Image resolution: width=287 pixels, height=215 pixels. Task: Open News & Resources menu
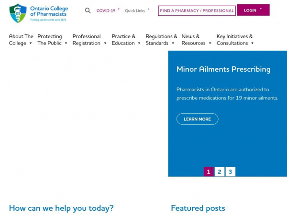coord(197,40)
